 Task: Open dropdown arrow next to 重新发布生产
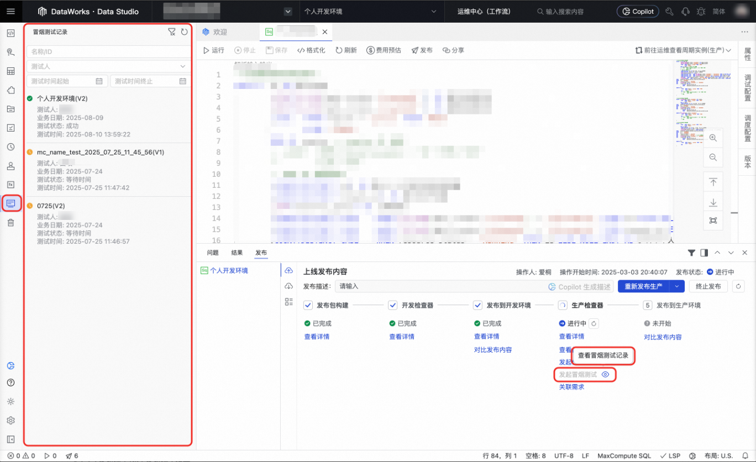click(x=677, y=286)
